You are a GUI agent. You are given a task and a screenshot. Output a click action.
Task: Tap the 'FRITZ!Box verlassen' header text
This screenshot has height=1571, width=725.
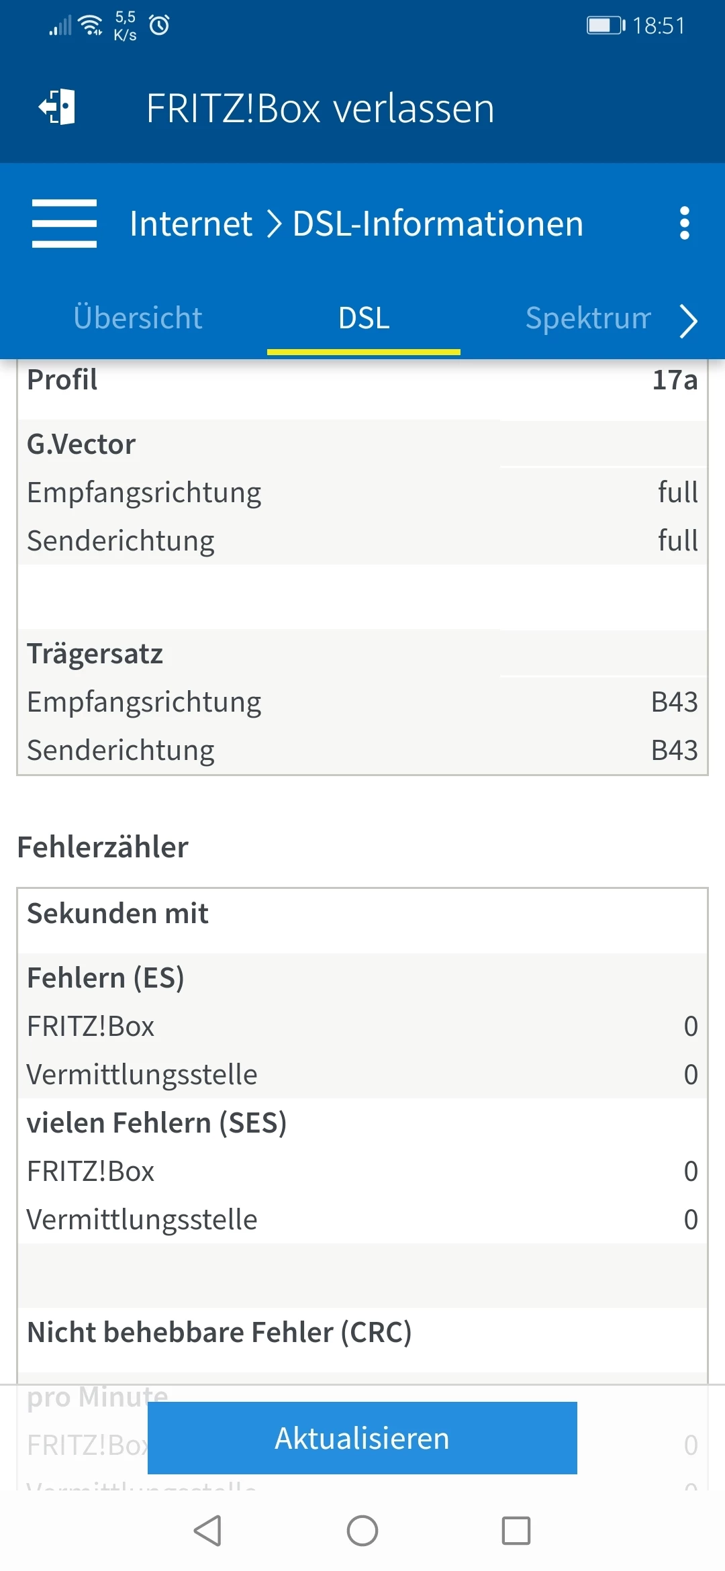pyautogui.click(x=320, y=108)
